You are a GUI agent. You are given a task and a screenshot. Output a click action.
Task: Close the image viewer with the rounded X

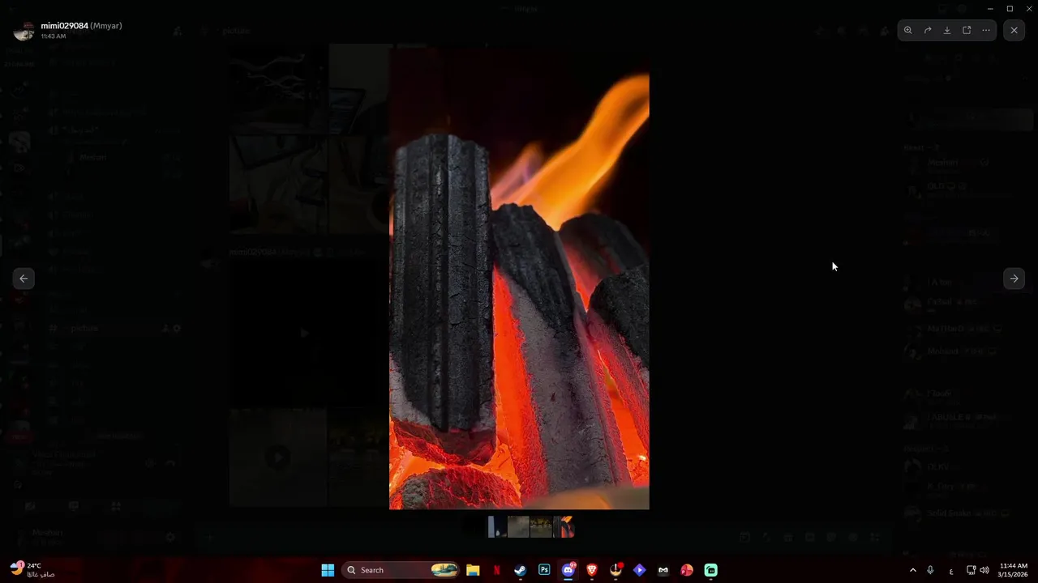1014,30
